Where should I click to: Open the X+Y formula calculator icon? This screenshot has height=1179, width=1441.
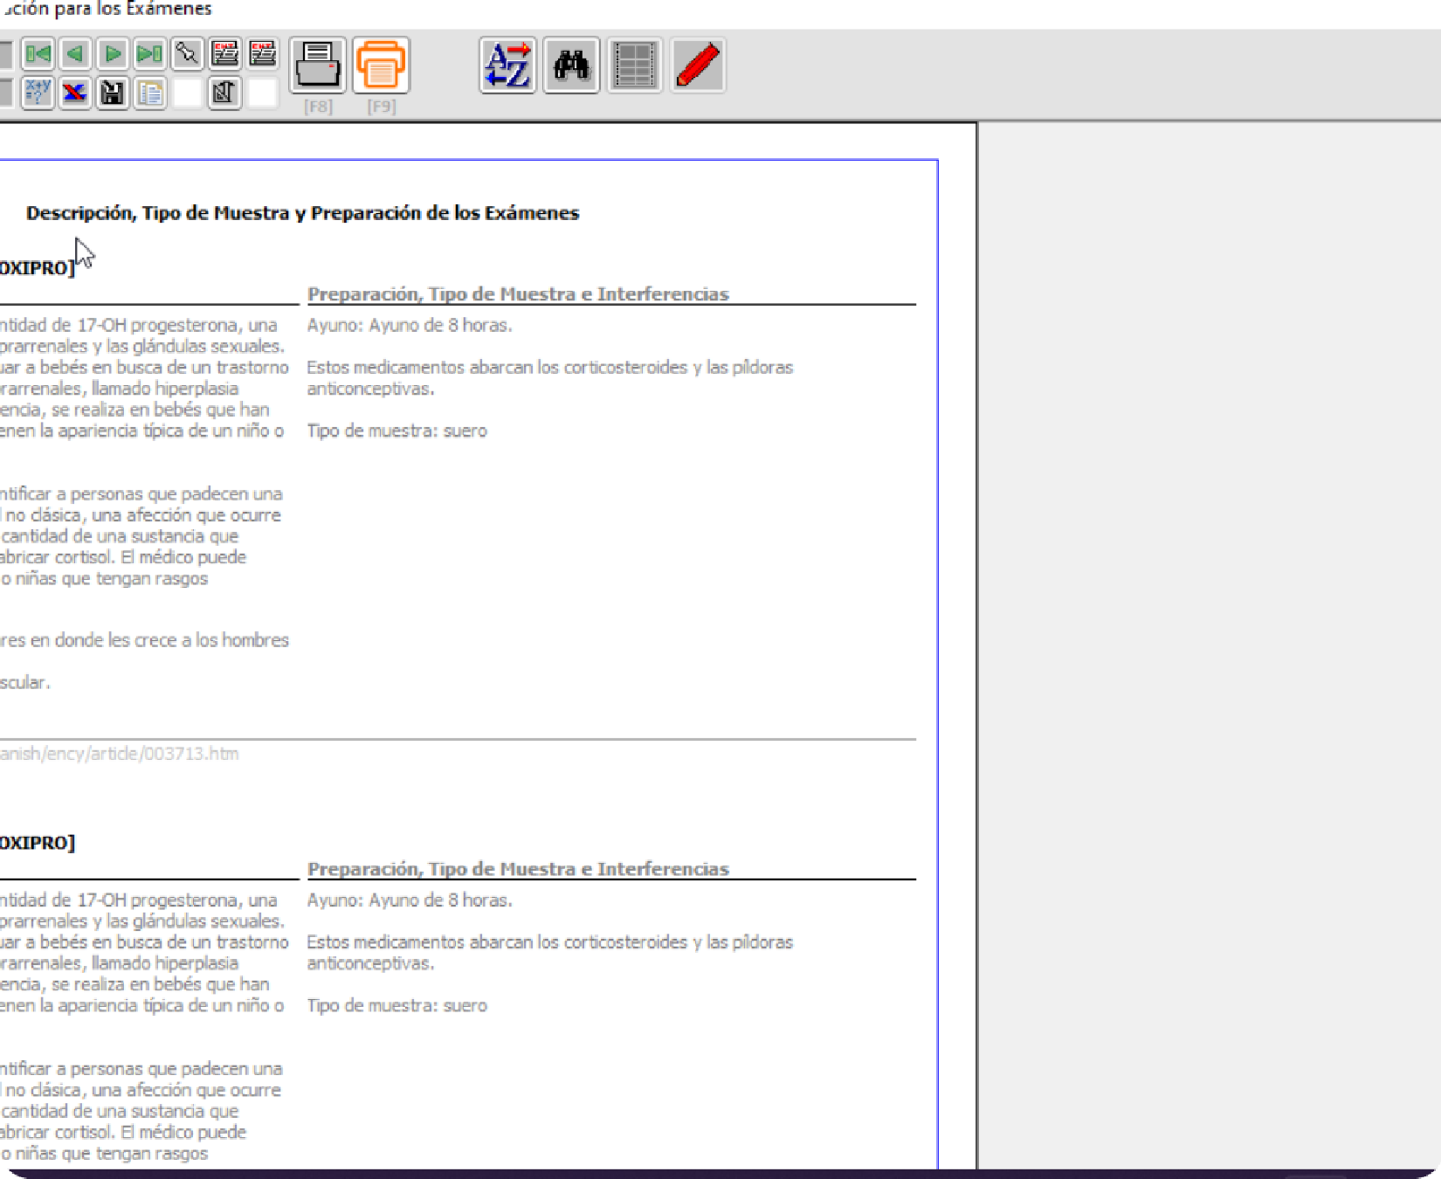click(x=38, y=93)
